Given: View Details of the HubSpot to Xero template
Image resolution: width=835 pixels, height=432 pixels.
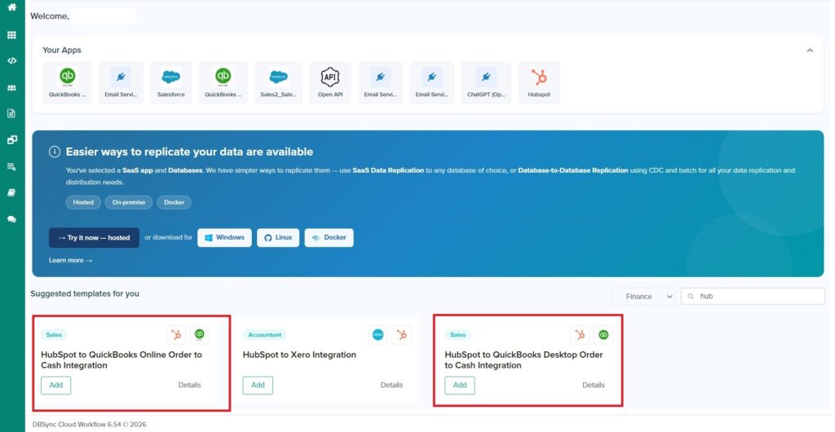Looking at the screenshot, I should [391, 386].
